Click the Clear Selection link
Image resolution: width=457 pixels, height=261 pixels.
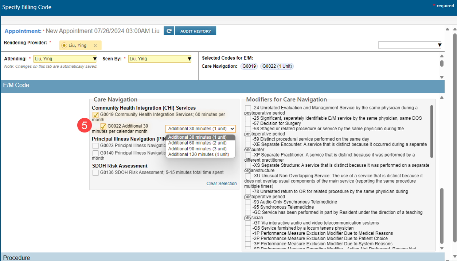[221, 184]
